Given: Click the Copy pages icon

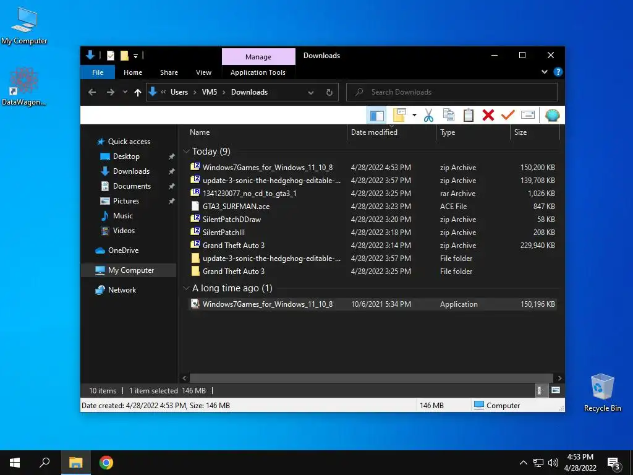Looking at the screenshot, I should click(x=449, y=116).
